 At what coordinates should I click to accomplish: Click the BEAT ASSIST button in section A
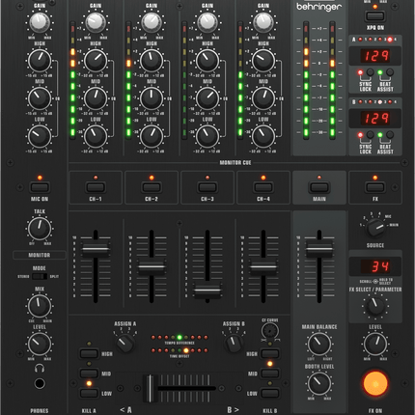pos(390,72)
